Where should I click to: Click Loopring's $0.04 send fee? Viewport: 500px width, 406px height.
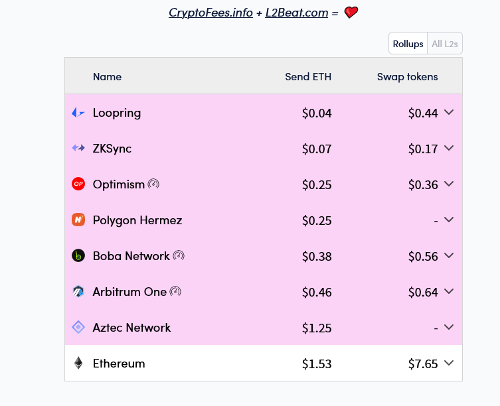point(317,113)
